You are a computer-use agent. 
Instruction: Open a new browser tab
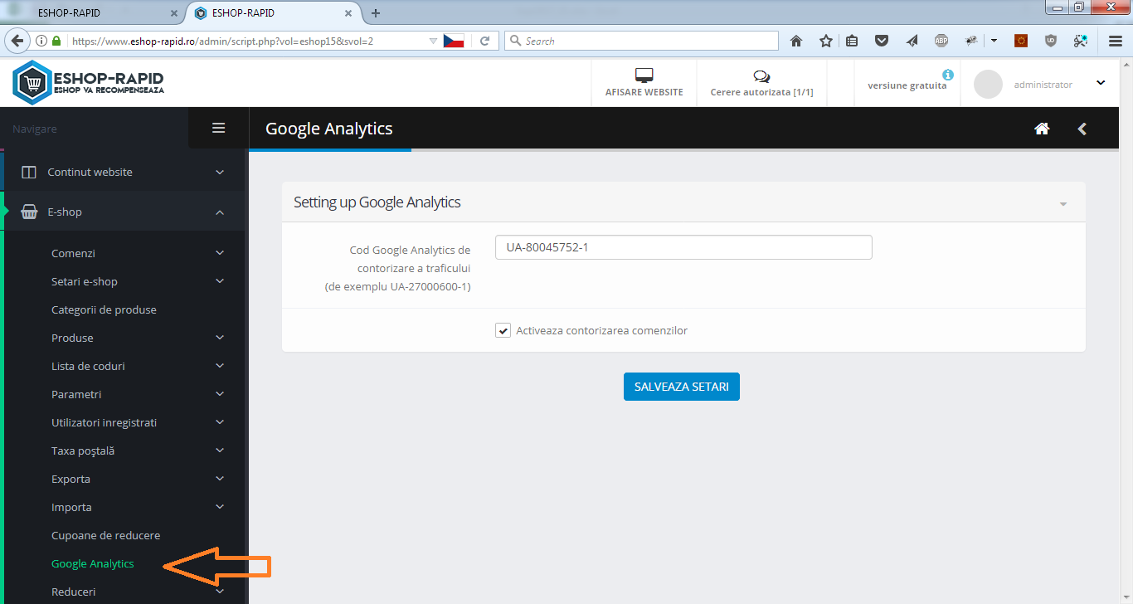pos(376,13)
